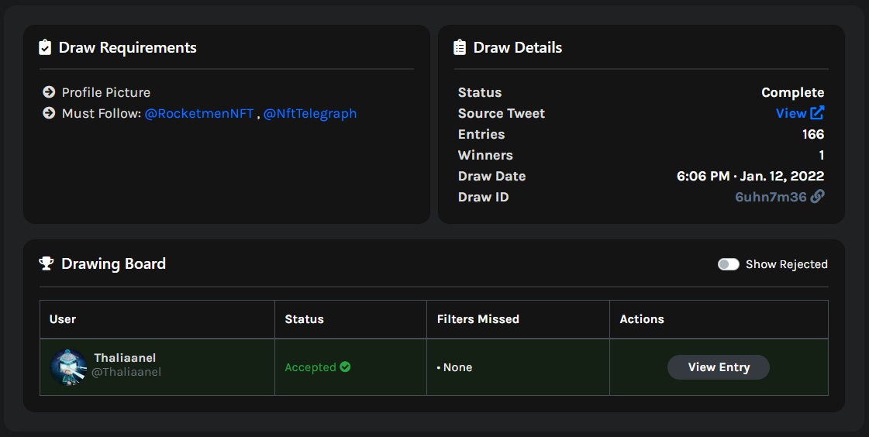Click the arrow icon beside Must Follow
The image size is (869, 437).
coord(49,113)
